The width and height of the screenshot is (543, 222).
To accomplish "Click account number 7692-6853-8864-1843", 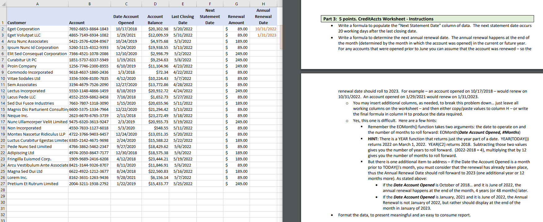I will tap(90, 29).
